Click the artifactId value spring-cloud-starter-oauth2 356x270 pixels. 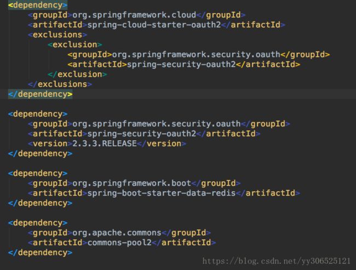(x=154, y=25)
